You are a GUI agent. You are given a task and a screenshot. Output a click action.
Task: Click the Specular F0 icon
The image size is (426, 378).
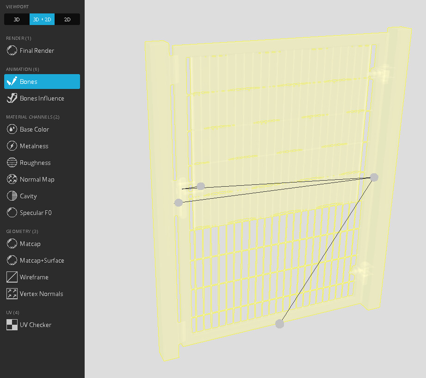[x=12, y=213]
